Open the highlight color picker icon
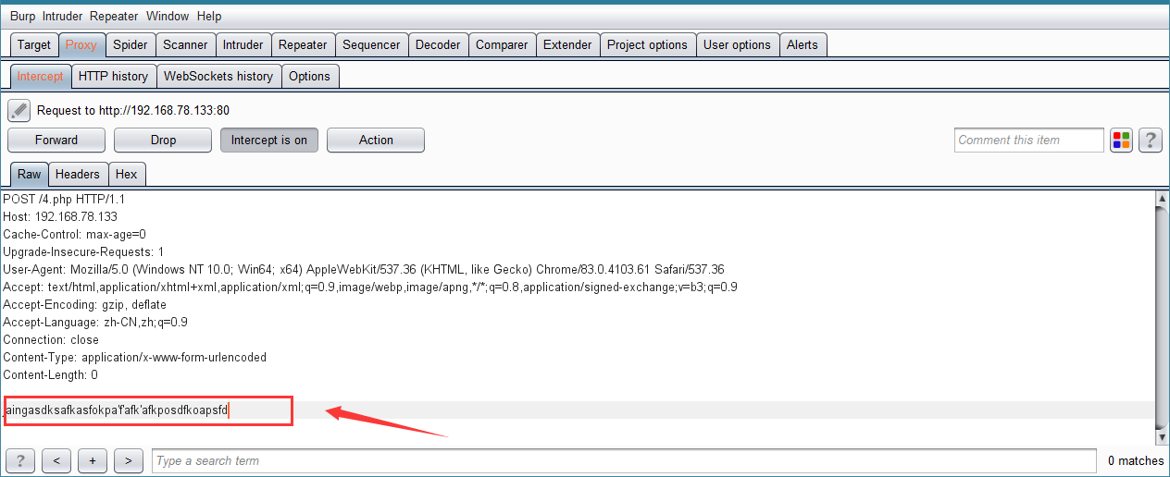Image resolution: width=1170 pixels, height=477 pixels. [1121, 141]
